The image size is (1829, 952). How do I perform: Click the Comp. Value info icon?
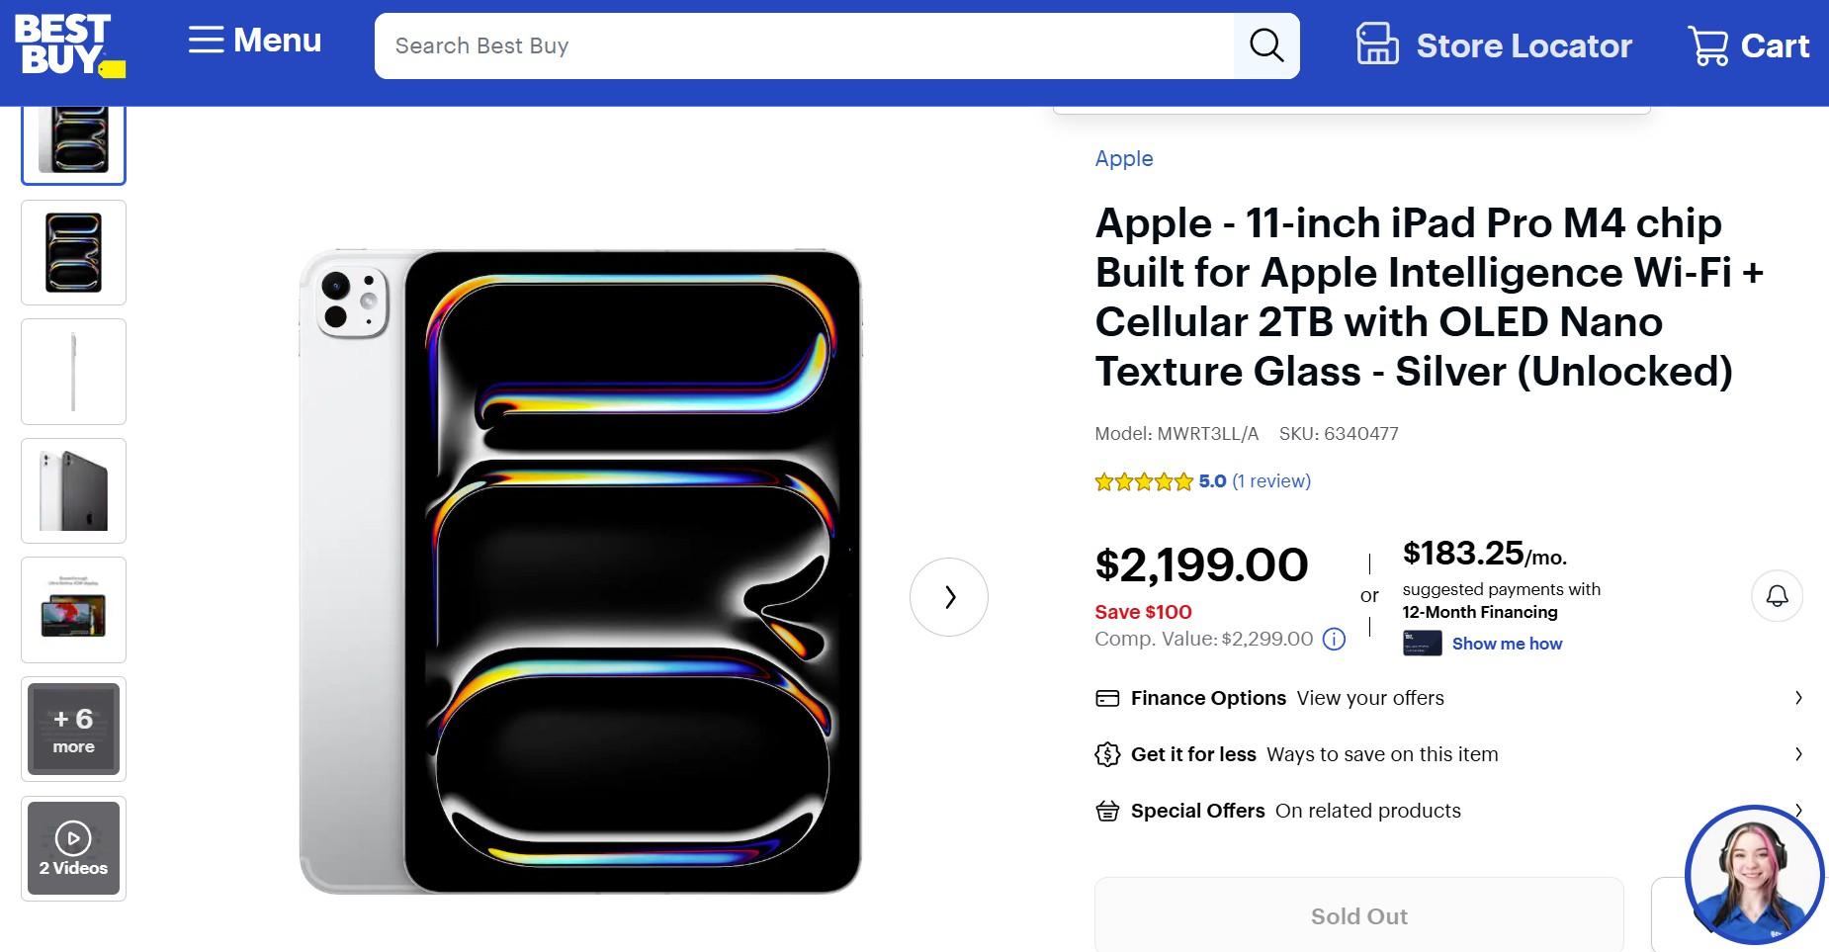tap(1334, 639)
